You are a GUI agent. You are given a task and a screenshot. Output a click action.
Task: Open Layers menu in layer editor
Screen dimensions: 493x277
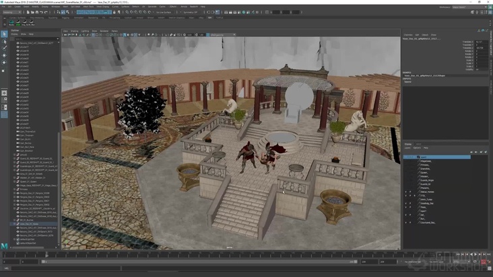coord(407,148)
